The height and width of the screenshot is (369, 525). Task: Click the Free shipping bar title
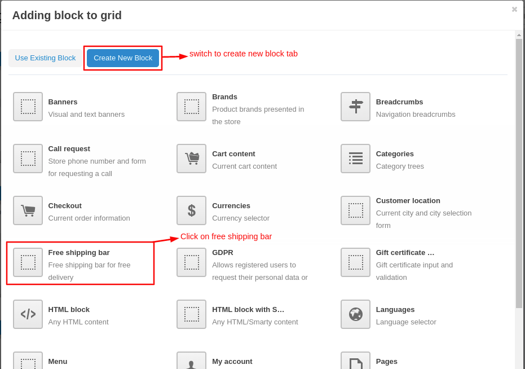(x=79, y=253)
